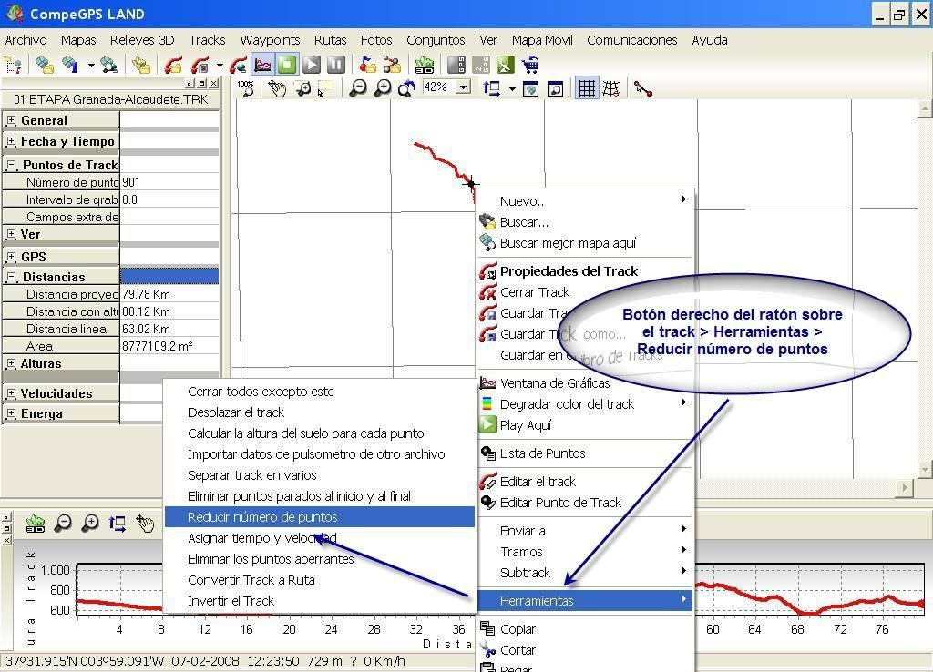Select Reducir número de puntos

[x=320, y=517]
